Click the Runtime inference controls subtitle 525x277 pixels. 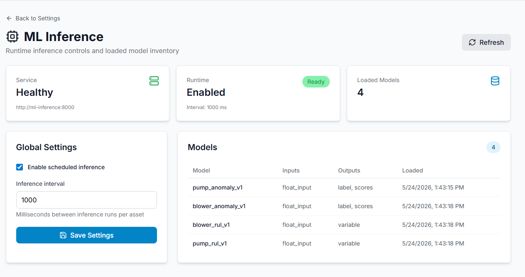(x=92, y=51)
